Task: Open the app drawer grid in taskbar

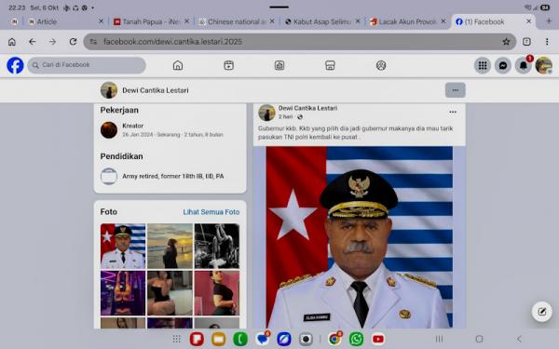Action: coord(177,339)
